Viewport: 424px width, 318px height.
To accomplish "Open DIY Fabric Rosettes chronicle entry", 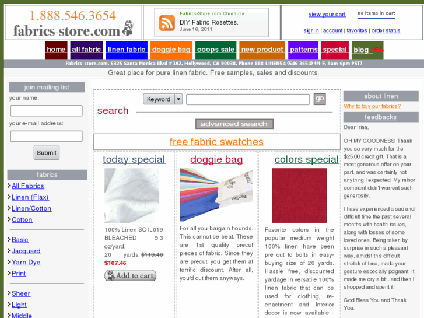I will tap(209, 22).
